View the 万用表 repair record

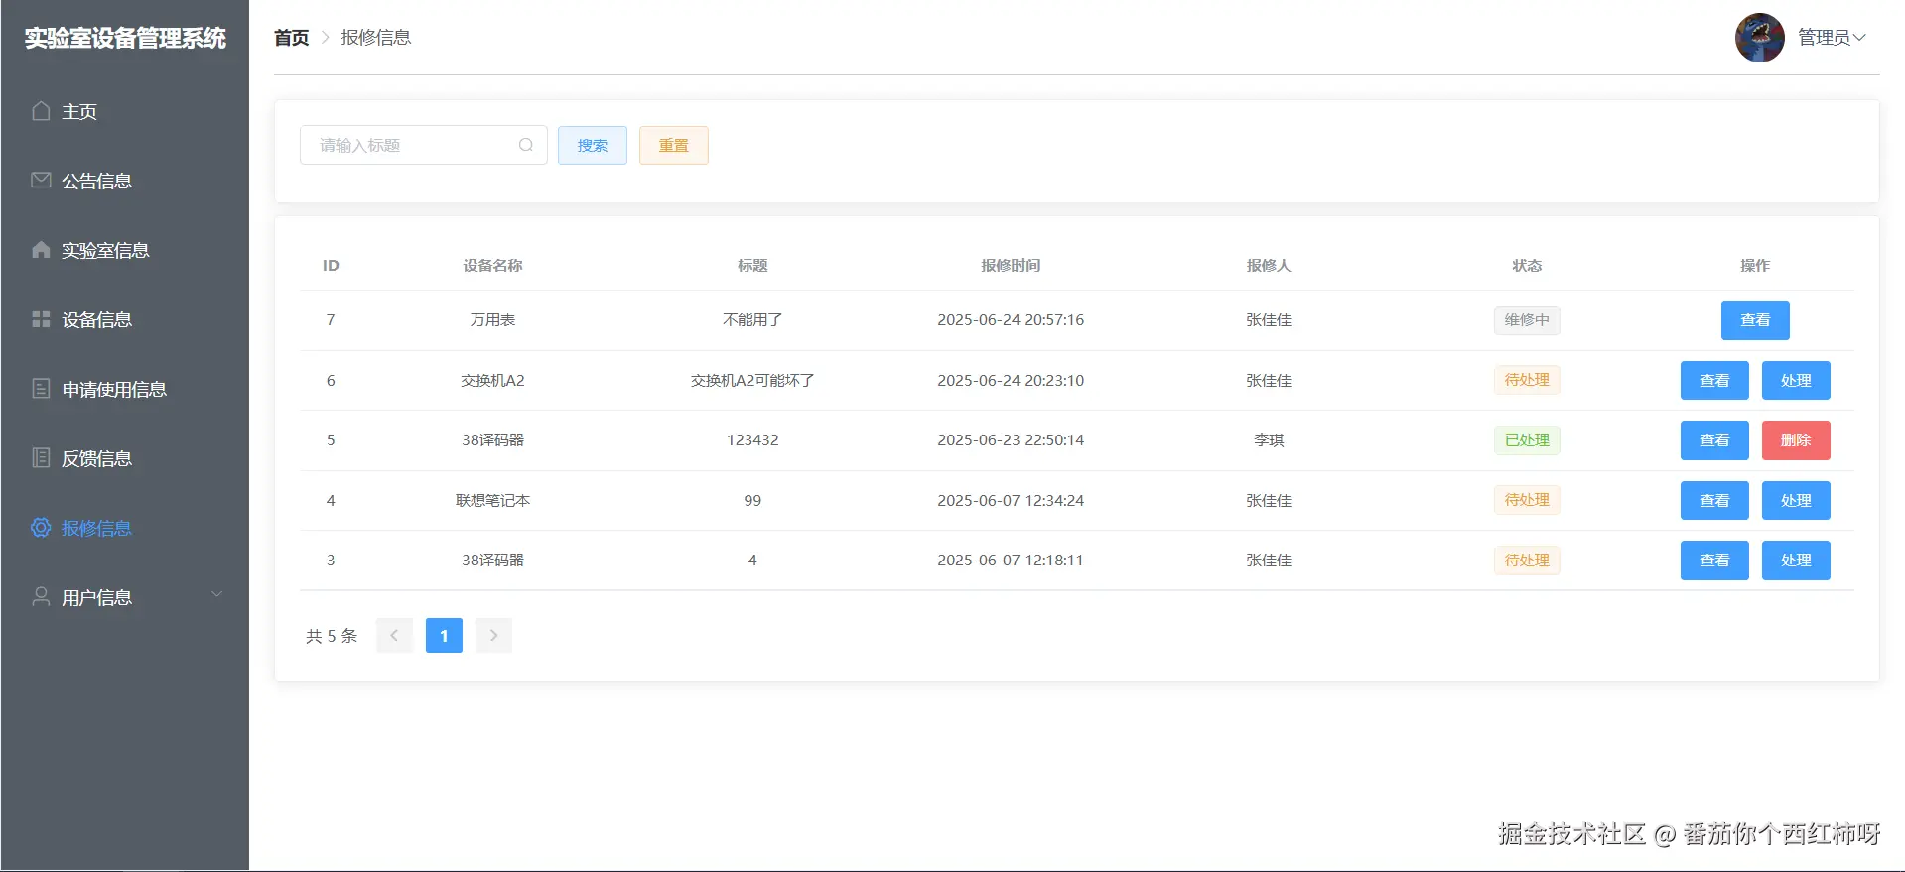[x=1755, y=320]
